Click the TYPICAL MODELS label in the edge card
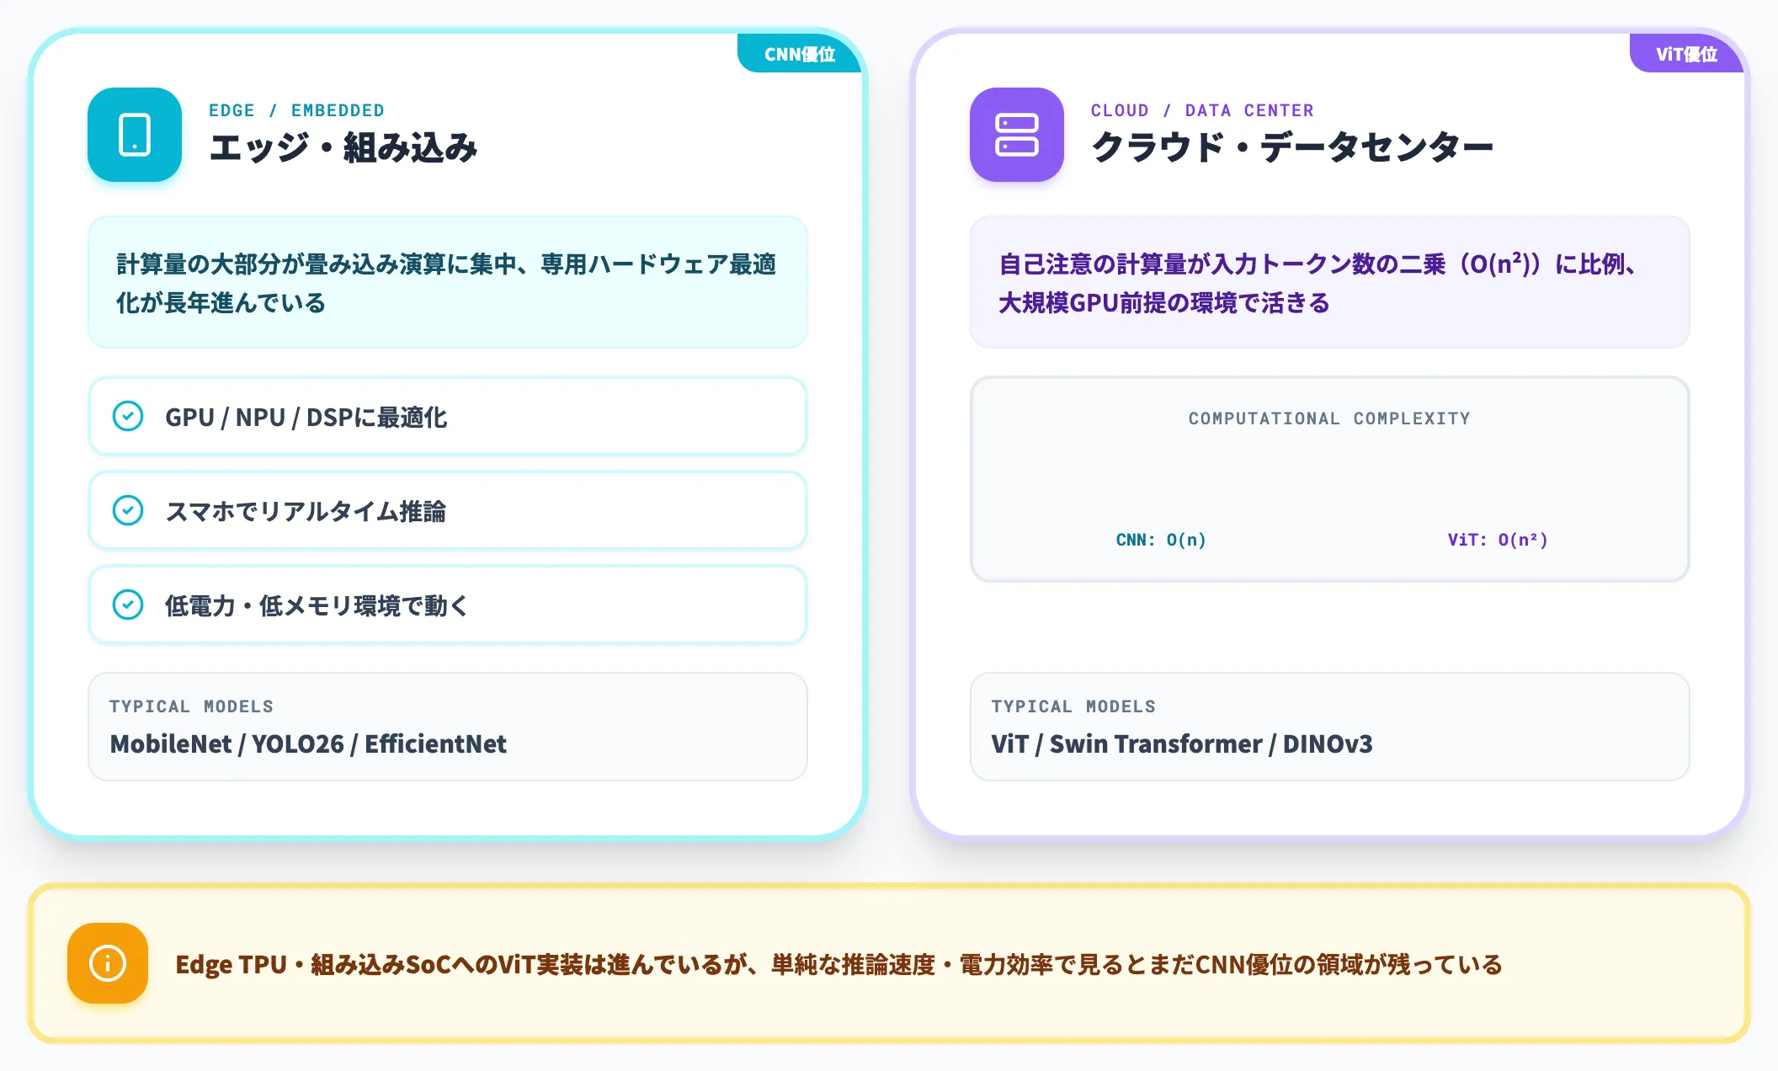Viewport: 1778px width, 1071px height. click(191, 706)
